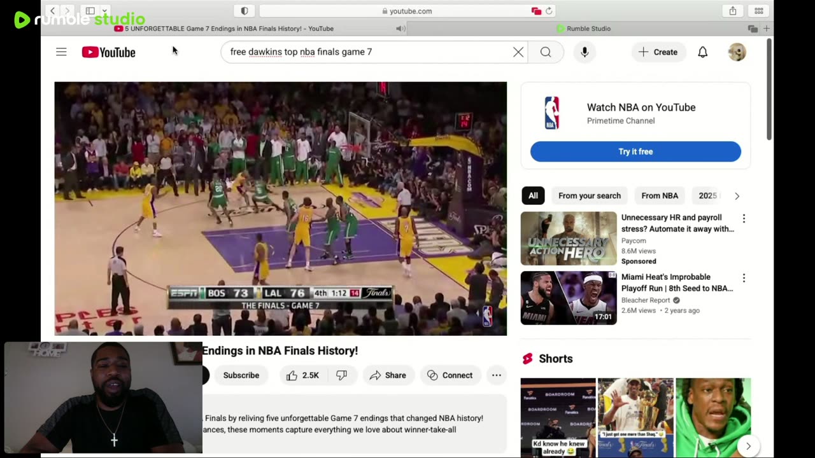The width and height of the screenshot is (815, 458).
Task: Go to YouTube home via logo
Action: coord(108,52)
